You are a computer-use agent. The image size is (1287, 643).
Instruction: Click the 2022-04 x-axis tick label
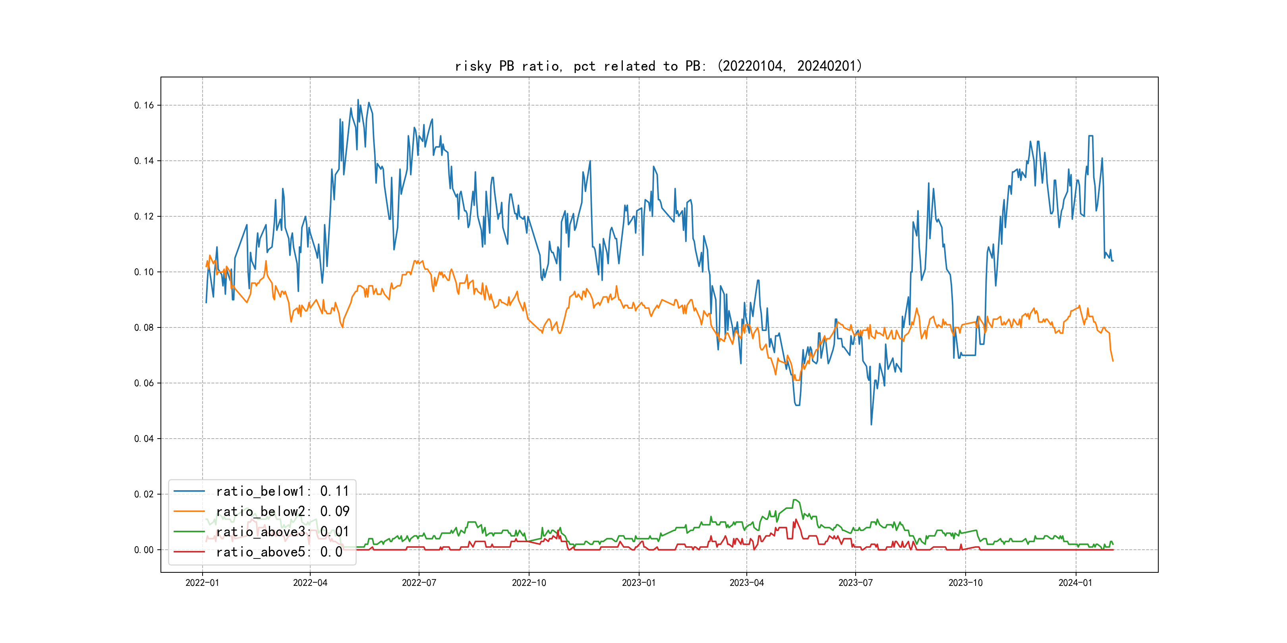[310, 583]
